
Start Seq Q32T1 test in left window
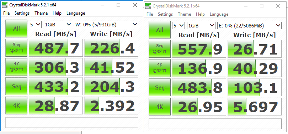pos(16,48)
